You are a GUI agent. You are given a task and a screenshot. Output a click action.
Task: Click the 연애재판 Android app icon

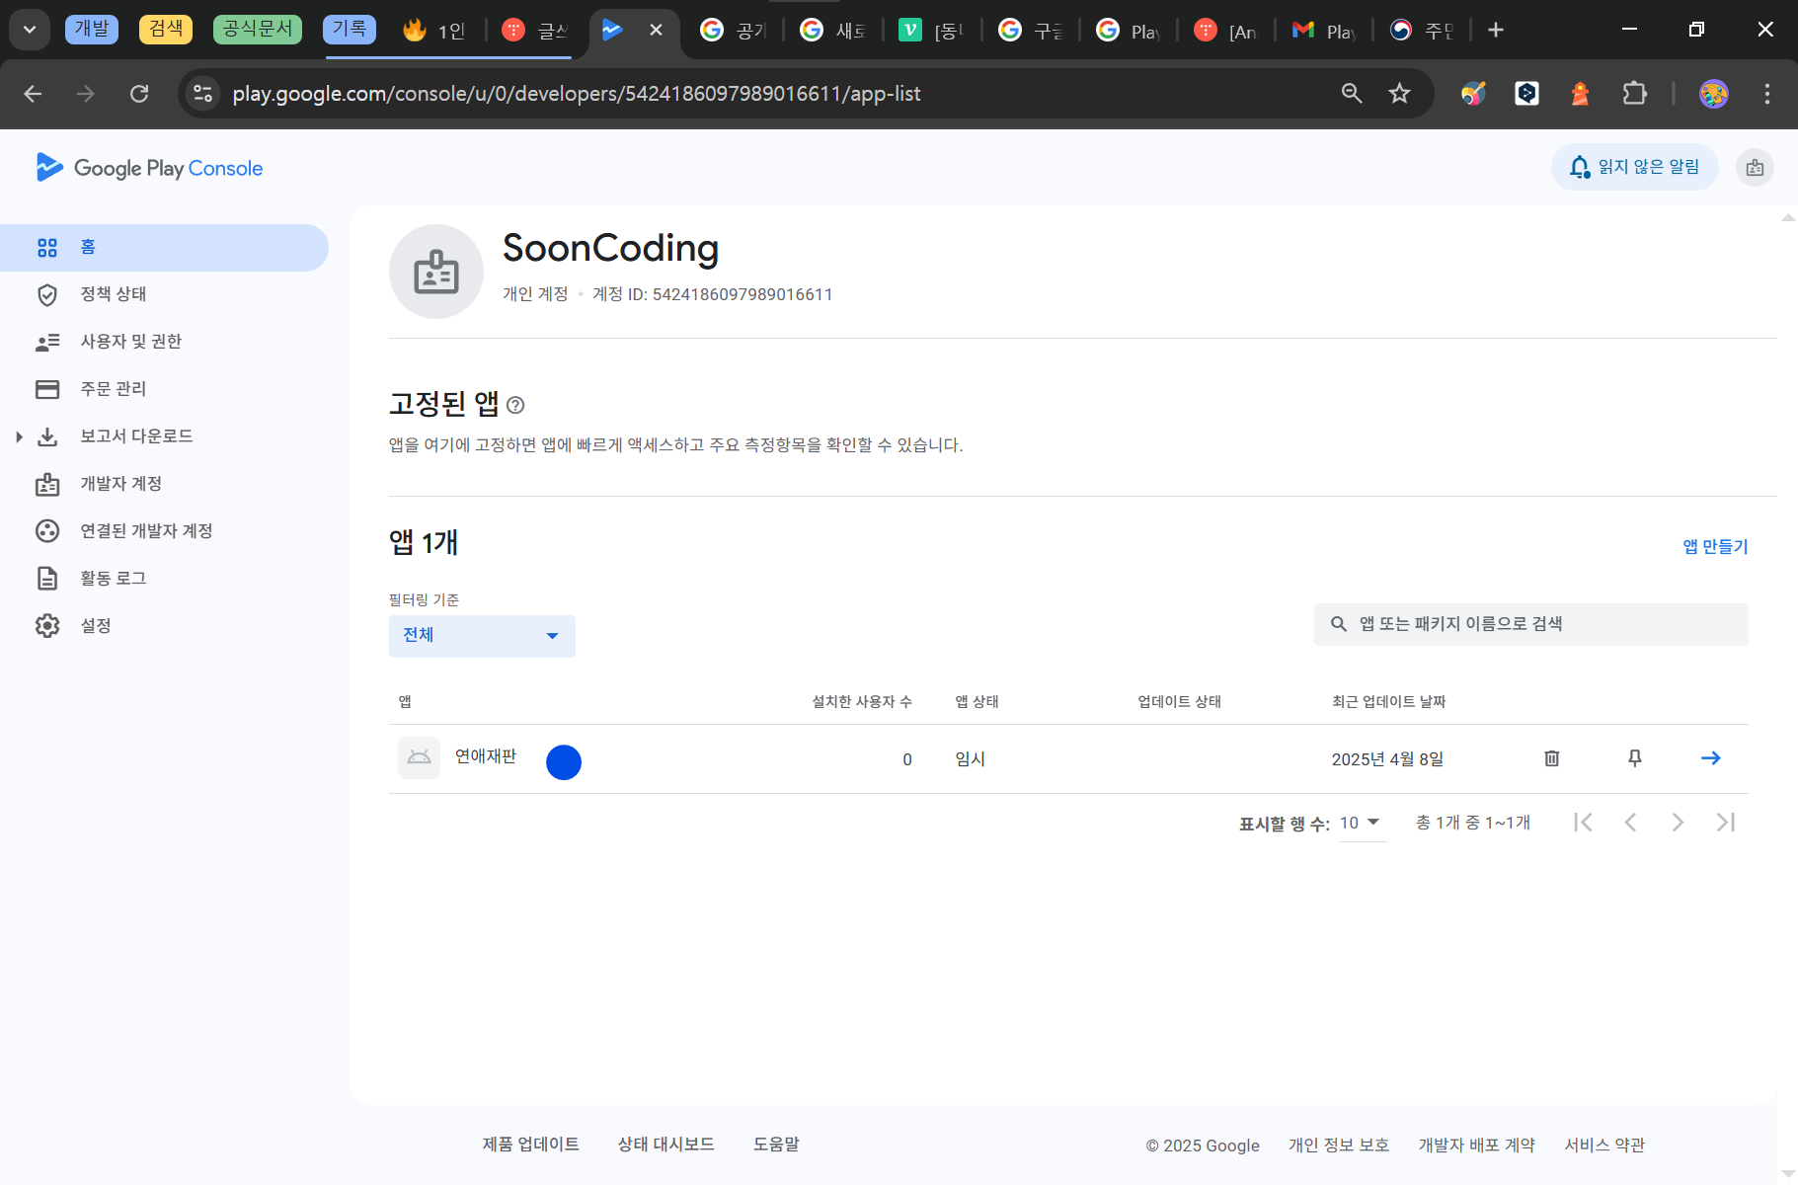coord(419,757)
